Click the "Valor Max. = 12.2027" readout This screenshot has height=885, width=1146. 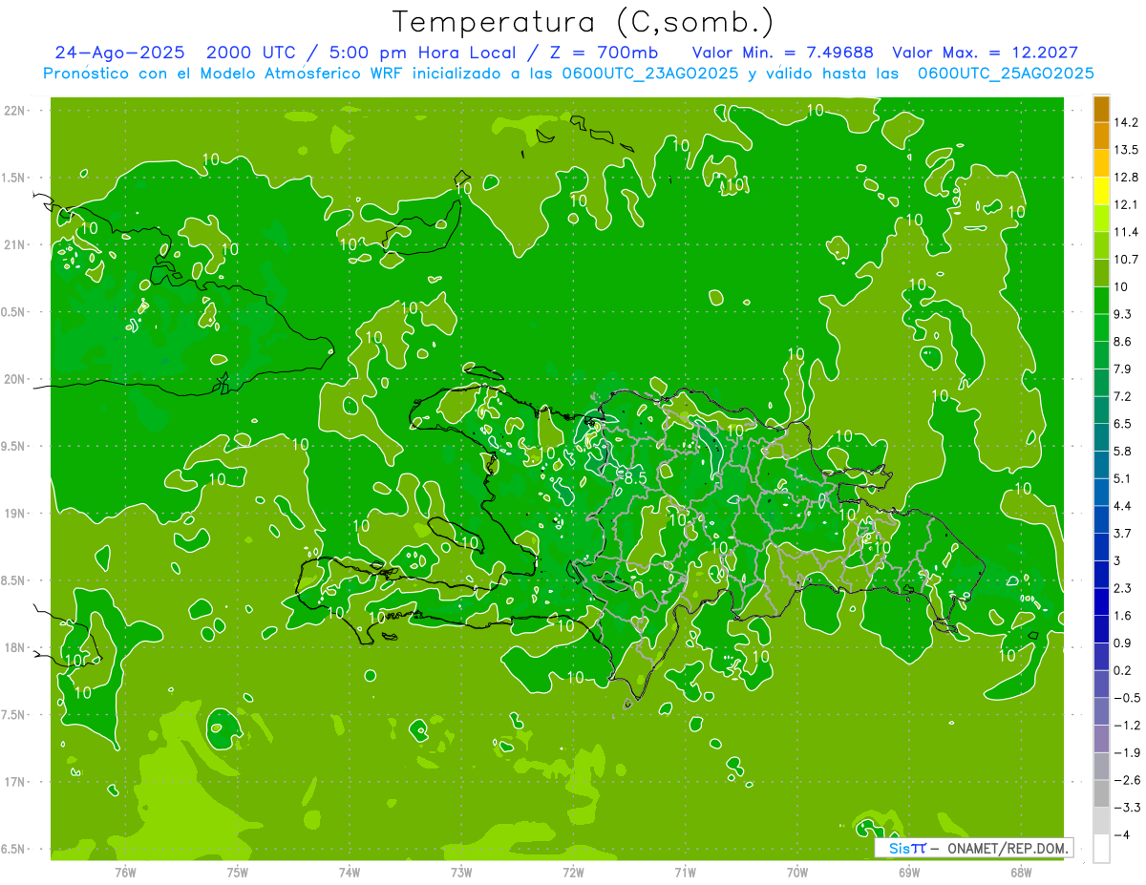pos(985,53)
